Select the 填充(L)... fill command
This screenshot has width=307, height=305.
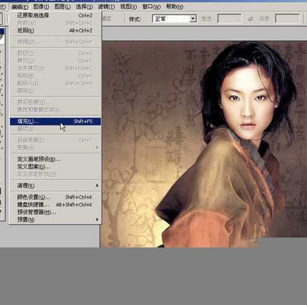(x=55, y=121)
